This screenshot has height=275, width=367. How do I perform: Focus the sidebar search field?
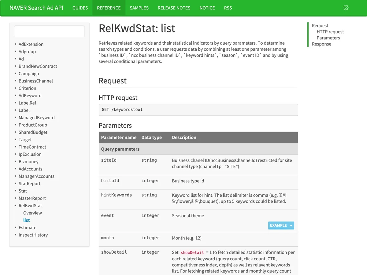pos(49,31)
